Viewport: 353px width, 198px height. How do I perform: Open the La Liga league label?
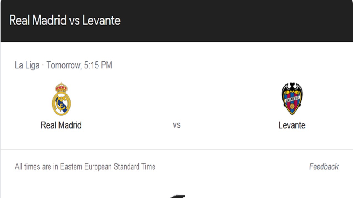pyautogui.click(x=27, y=65)
